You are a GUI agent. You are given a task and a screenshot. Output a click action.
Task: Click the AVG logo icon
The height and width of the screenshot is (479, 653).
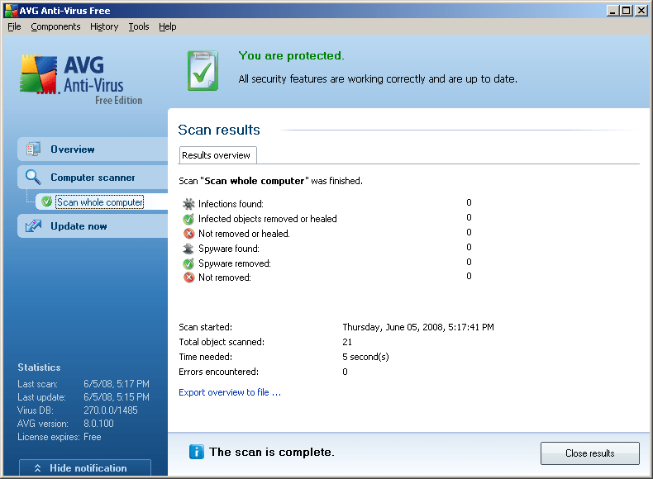click(x=38, y=74)
